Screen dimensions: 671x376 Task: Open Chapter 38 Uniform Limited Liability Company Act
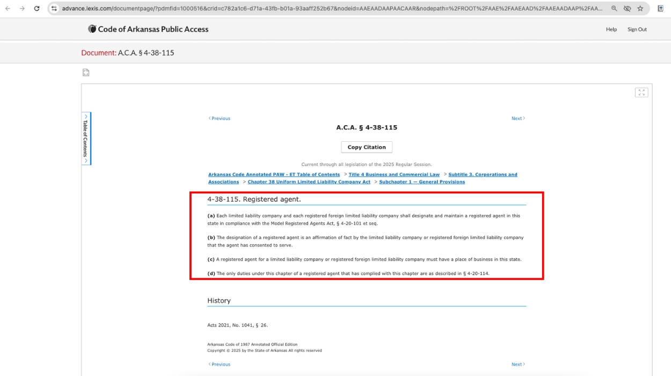[x=309, y=182]
